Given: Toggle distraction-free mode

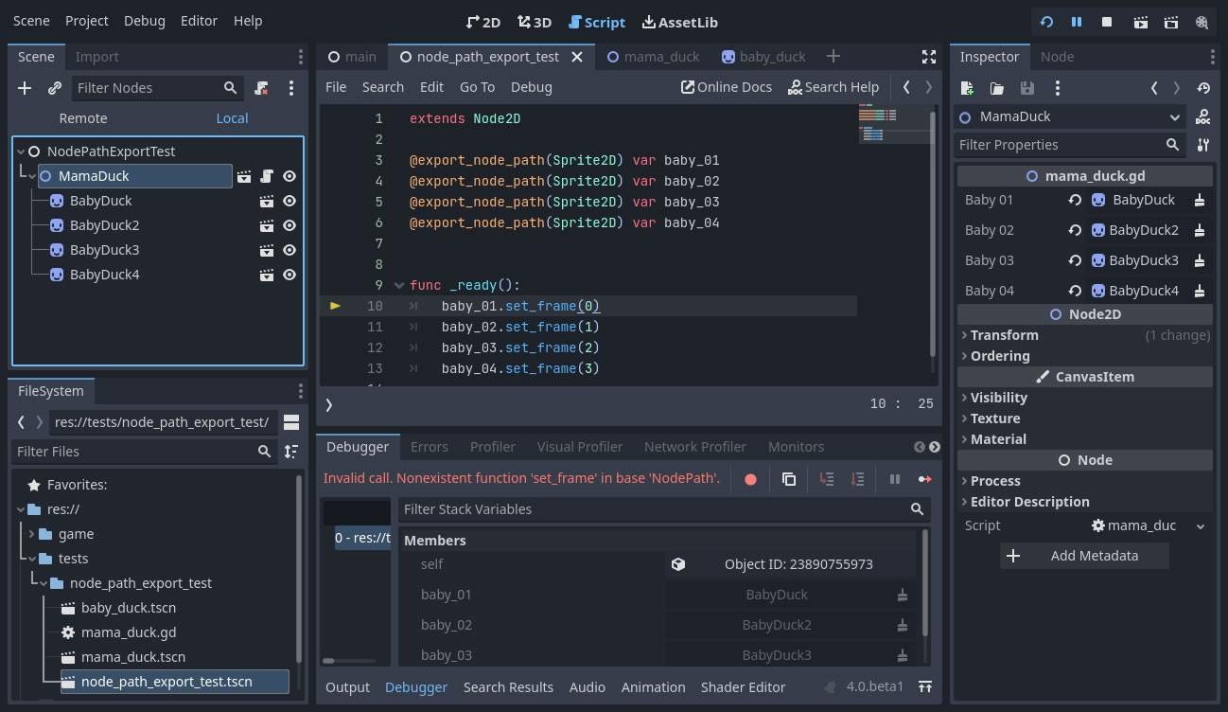Looking at the screenshot, I should coord(929,57).
